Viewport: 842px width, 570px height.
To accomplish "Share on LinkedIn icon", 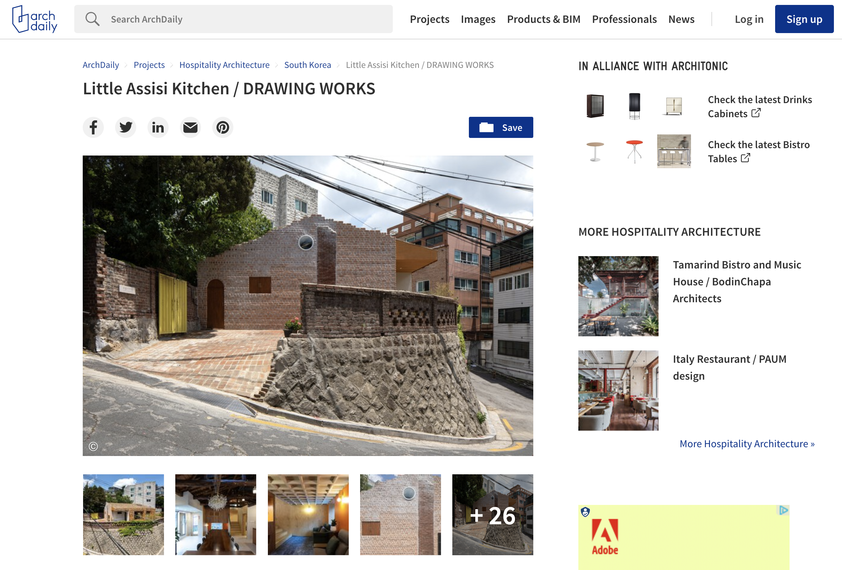I will point(158,127).
